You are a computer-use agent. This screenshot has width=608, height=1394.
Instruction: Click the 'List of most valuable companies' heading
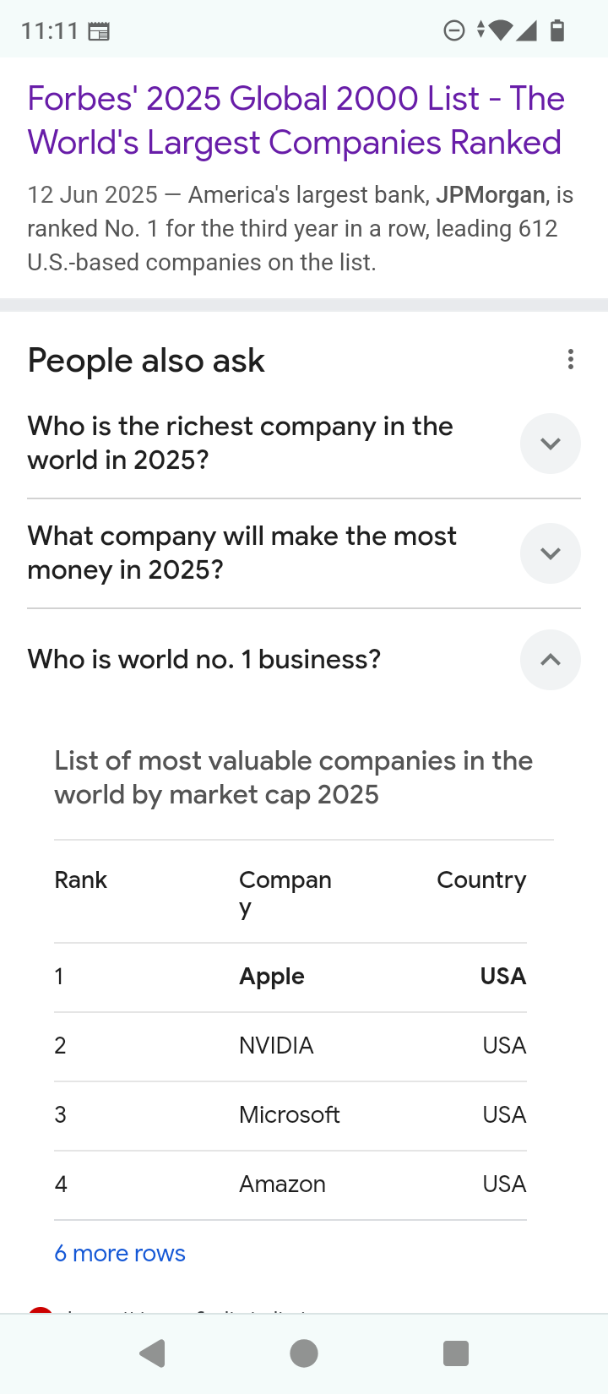(x=293, y=777)
